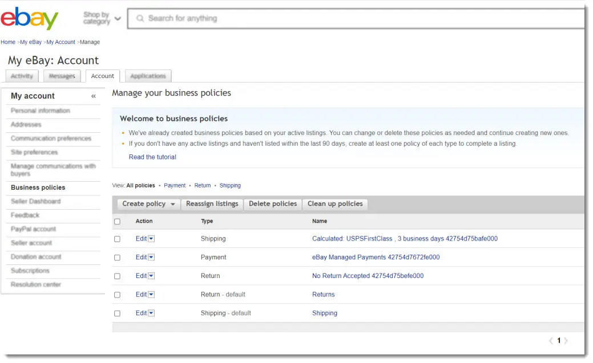This screenshot has width=593, height=363.
Task: Select Business policies in sidebar
Action: click(38, 187)
